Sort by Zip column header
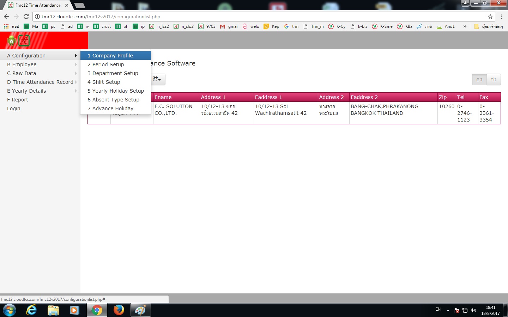 [447, 97]
